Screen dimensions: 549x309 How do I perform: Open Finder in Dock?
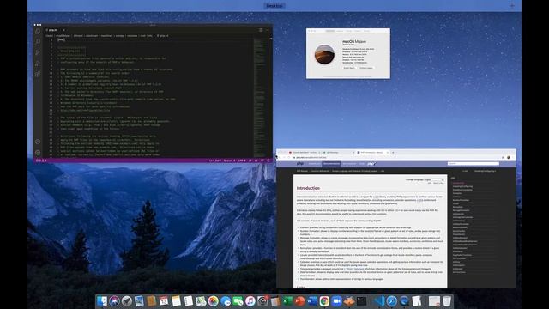(102, 301)
